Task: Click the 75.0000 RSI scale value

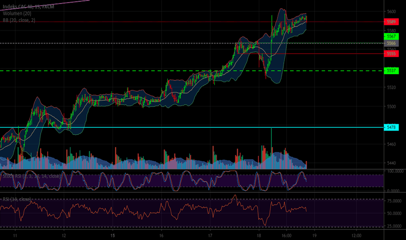Action: coord(394,201)
